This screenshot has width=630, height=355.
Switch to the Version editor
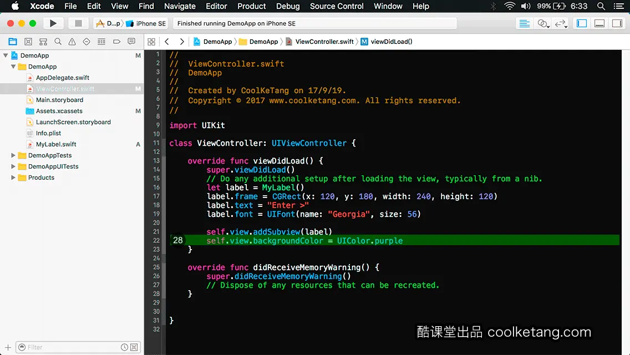coord(561,23)
